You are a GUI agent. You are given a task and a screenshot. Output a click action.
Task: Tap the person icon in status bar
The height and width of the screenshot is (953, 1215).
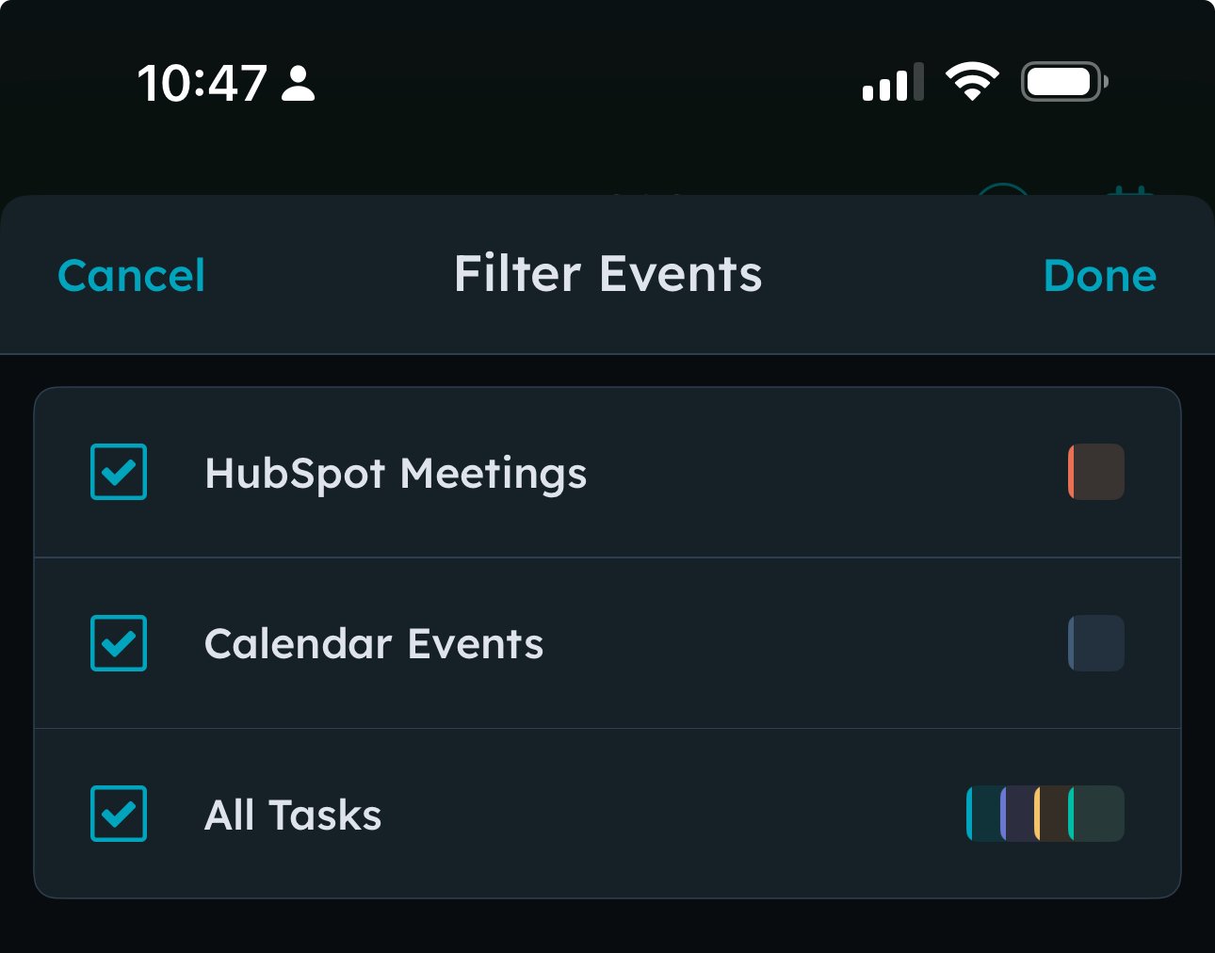coord(299,83)
